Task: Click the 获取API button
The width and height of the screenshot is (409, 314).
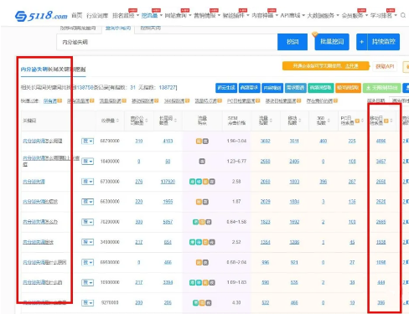Action: click(385, 66)
